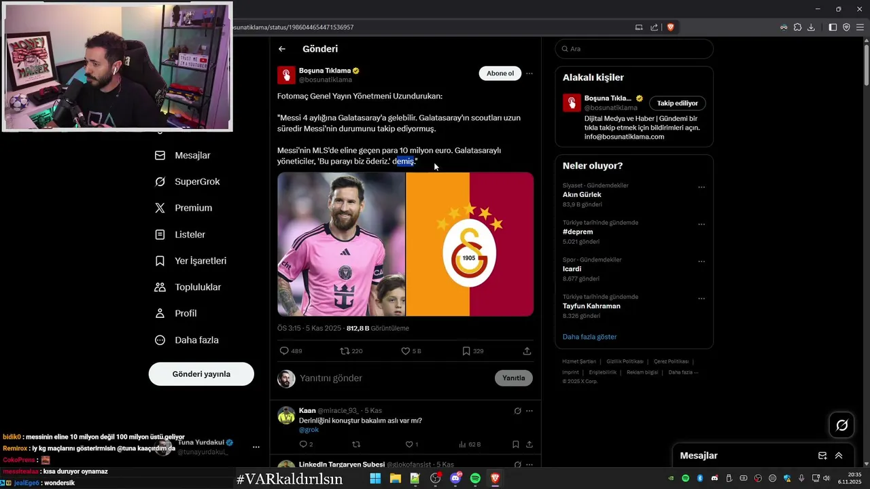The height and width of the screenshot is (489, 870).
Task: Open the three-dot menu on Kaan's reply
Action: [529, 411]
